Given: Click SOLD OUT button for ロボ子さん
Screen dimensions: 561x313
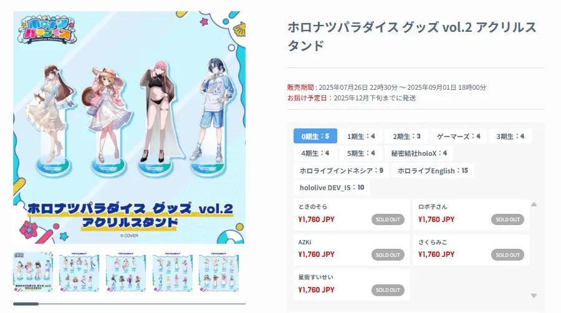Looking at the screenshot, I should pos(507,219).
